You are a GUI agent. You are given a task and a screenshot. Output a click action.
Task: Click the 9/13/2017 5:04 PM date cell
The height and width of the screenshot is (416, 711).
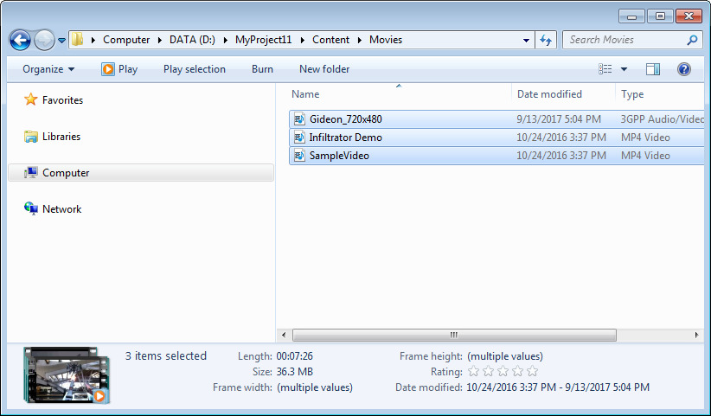pyautogui.click(x=559, y=119)
